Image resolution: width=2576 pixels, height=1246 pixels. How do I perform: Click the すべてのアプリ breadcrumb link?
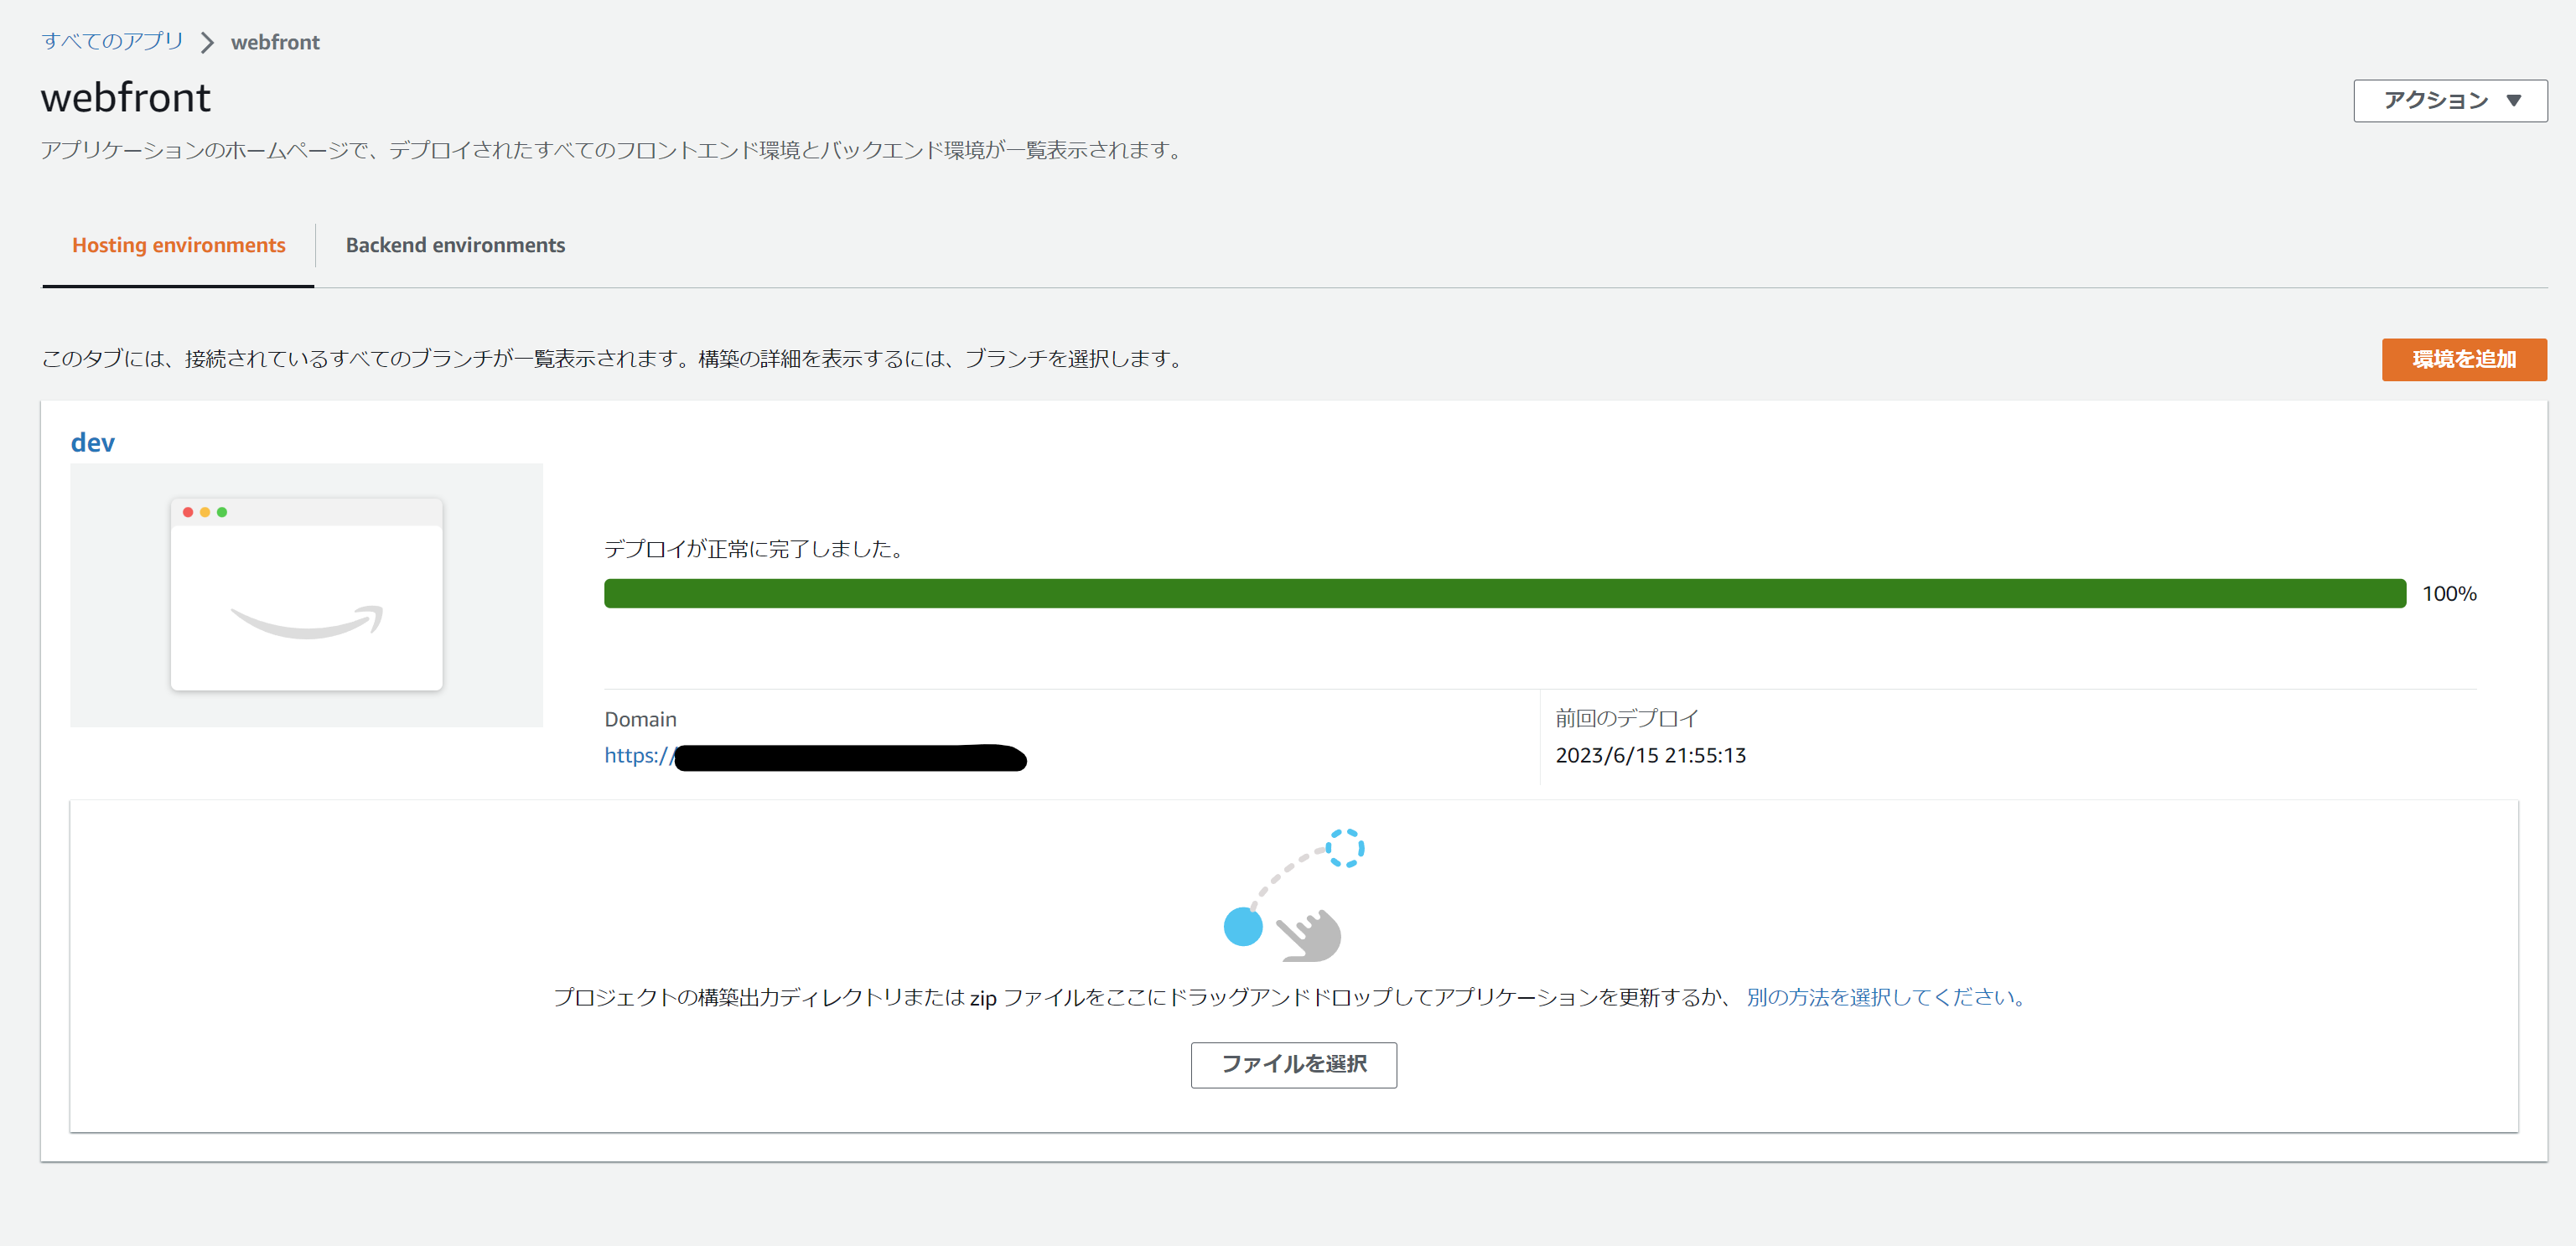pos(112,41)
